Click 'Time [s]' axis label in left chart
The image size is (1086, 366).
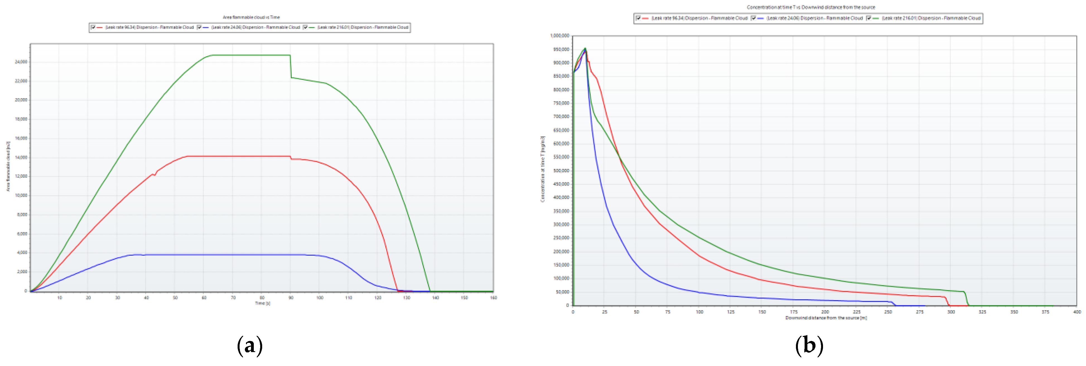[262, 303]
